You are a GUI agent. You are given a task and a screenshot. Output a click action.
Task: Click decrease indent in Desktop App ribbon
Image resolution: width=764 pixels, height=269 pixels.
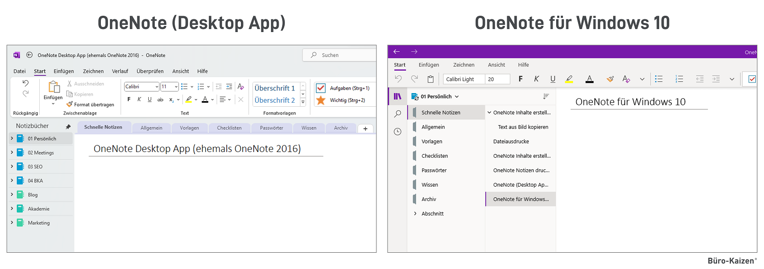219,86
